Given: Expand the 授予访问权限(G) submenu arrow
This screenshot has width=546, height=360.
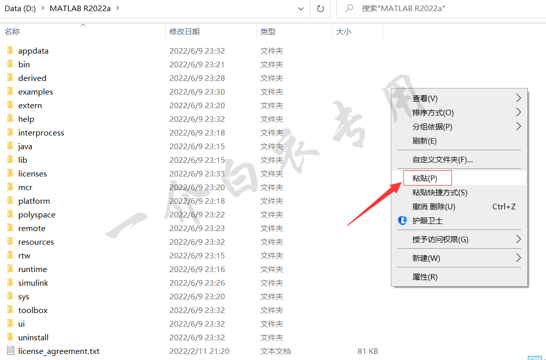Looking at the screenshot, I should [x=518, y=239].
